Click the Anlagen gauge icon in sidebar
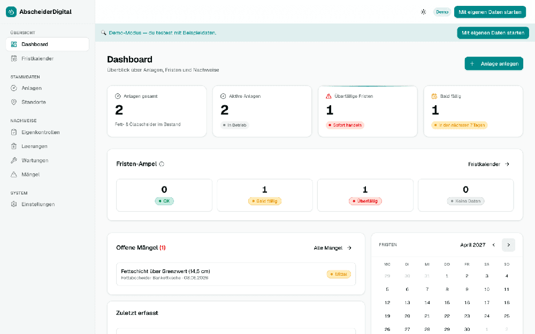The image size is (535, 334). (14, 88)
